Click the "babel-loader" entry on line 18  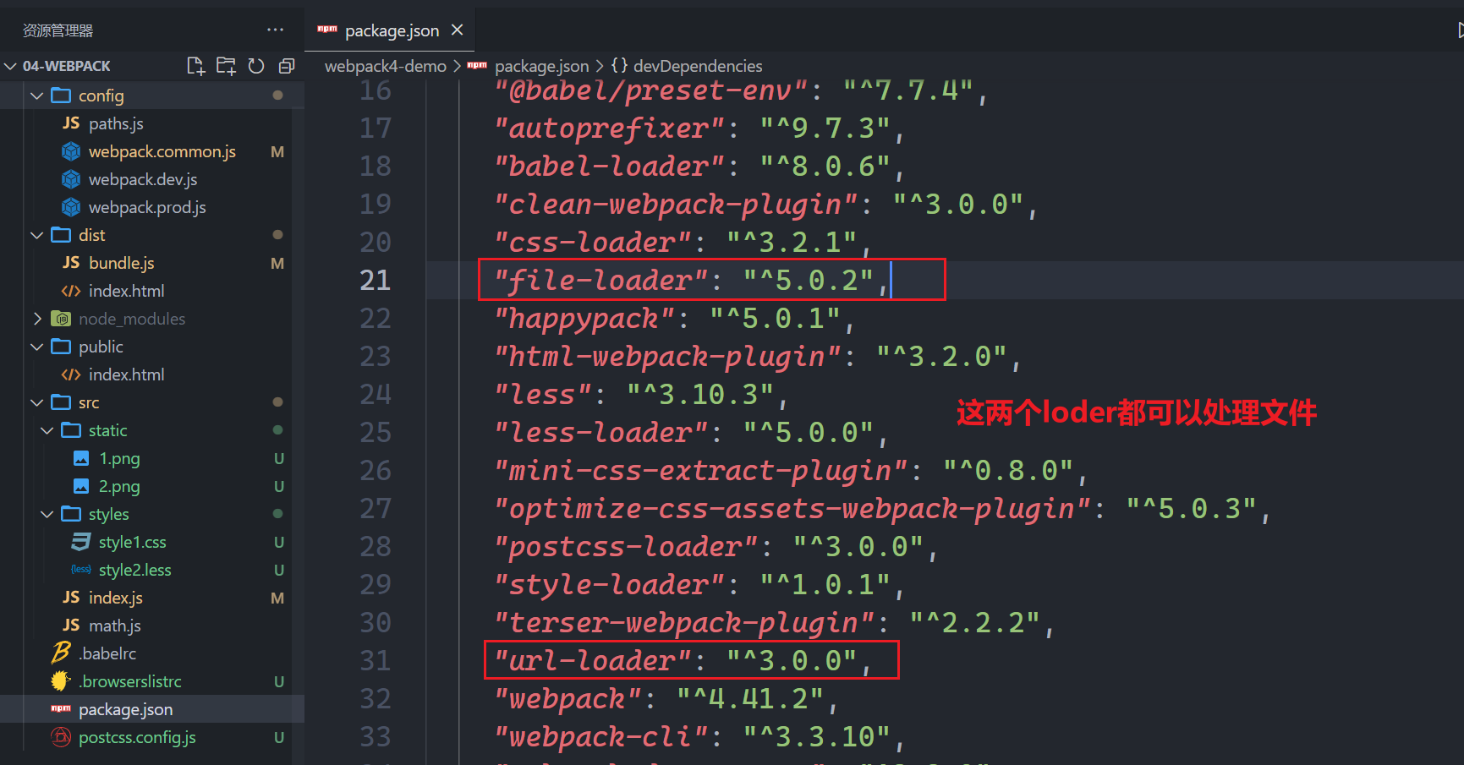[610, 166]
